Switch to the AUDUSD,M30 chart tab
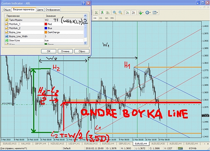Viewport: 210px width, 151px height. coord(158,144)
